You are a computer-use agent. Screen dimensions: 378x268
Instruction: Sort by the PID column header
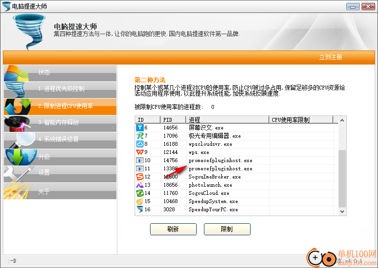point(173,120)
